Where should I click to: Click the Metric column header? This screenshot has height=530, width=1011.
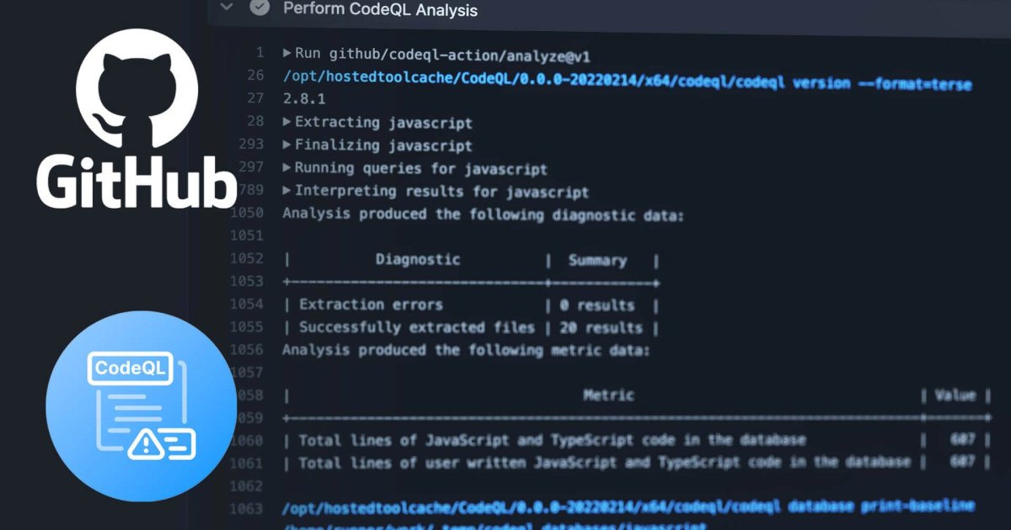[x=608, y=395]
